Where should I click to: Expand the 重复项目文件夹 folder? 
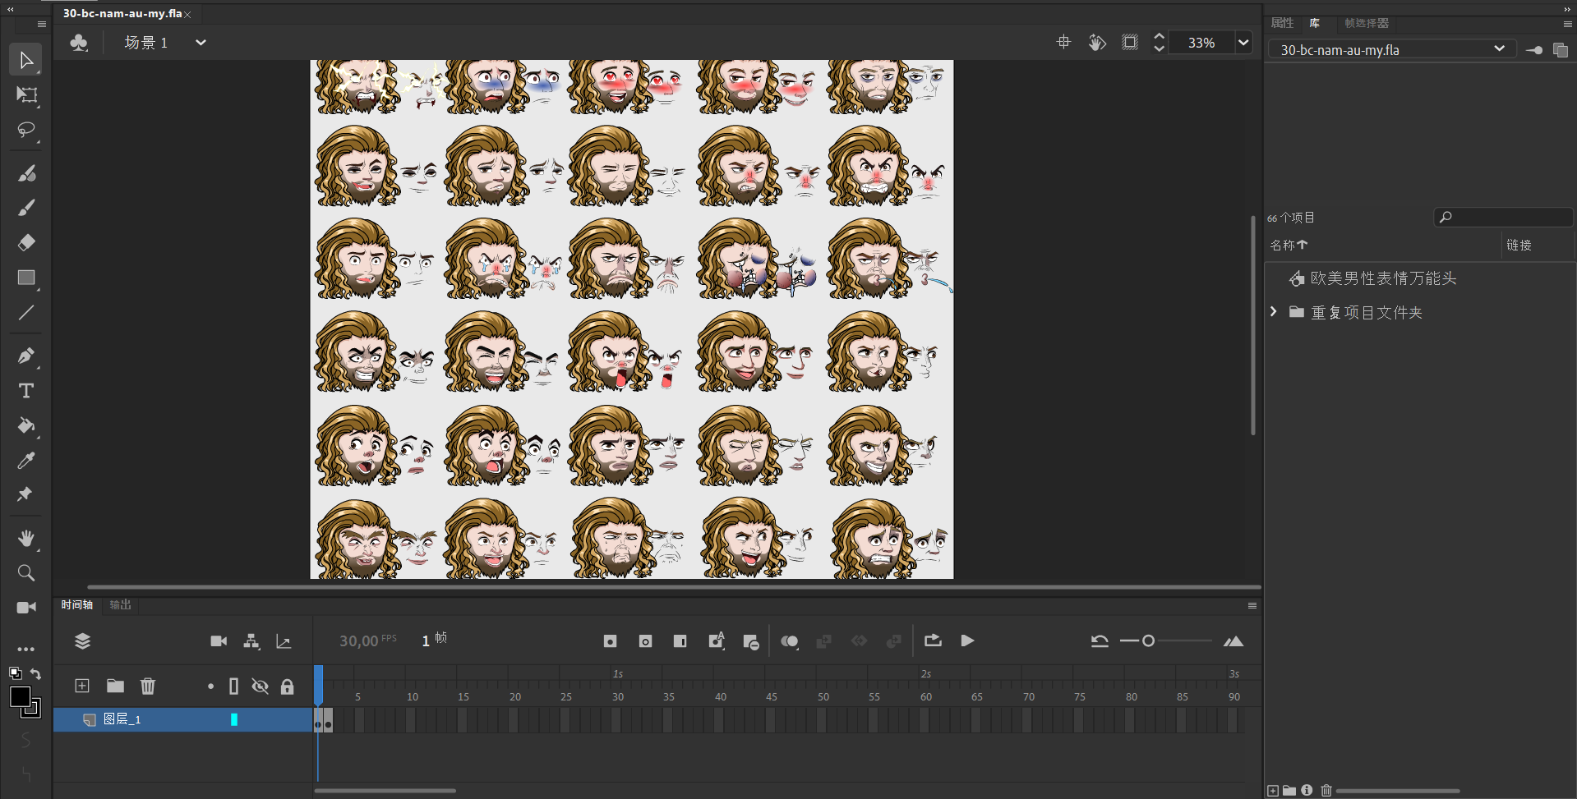[x=1274, y=312]
